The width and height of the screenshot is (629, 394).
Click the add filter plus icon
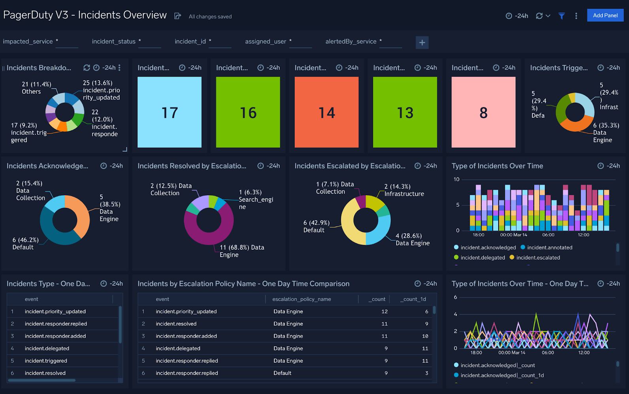coord(422,42)
